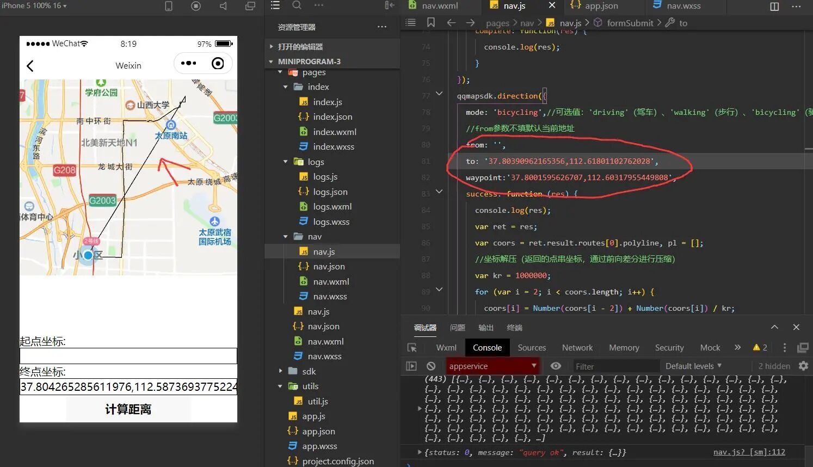Open the Default levels dropdown
This screenshot has height=467, width=813.
(693, 366)
